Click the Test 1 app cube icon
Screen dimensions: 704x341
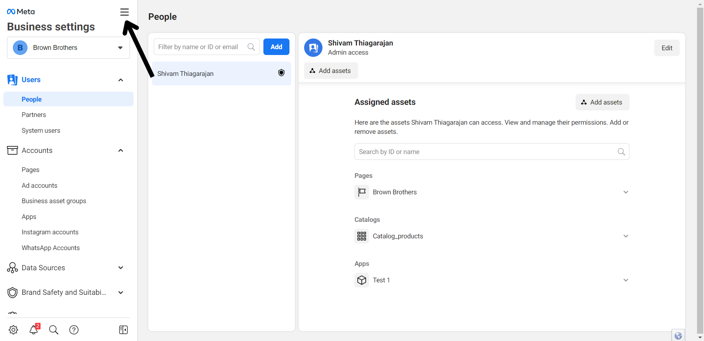362,280
